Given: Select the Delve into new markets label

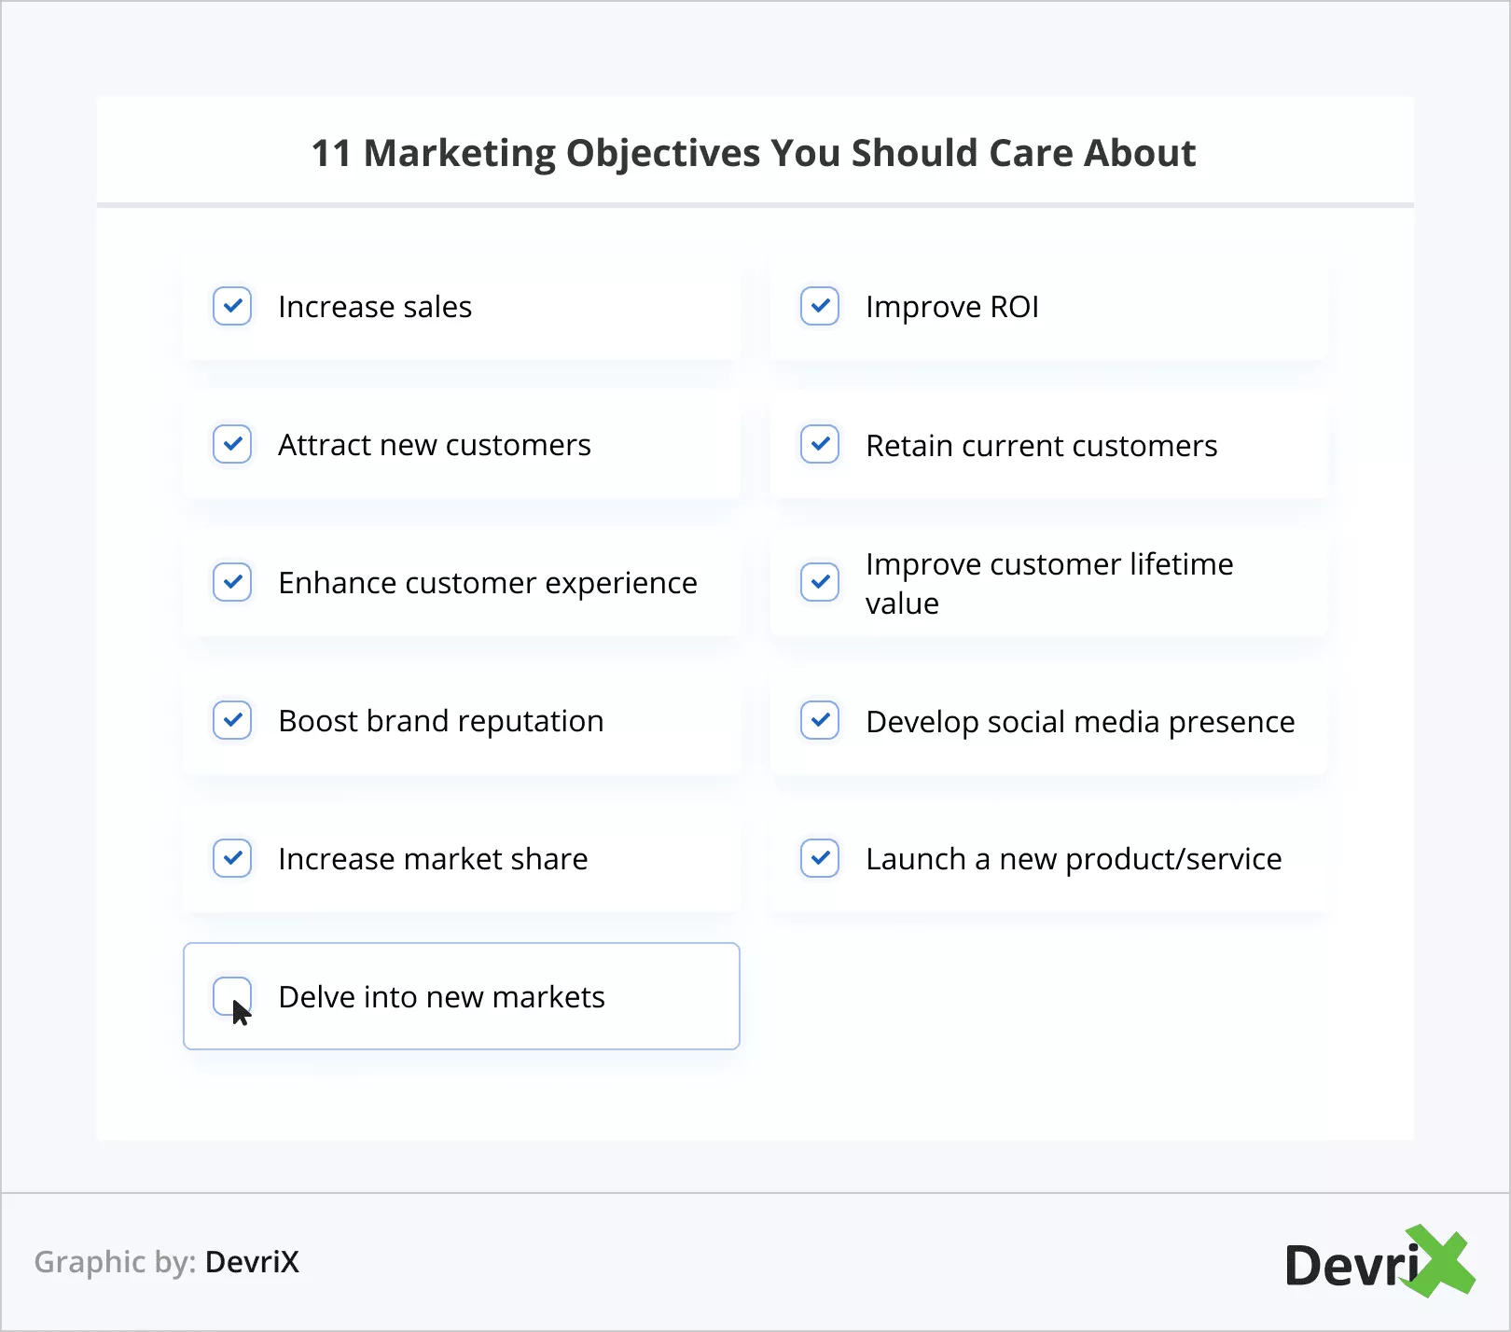Looking at the screenshot, I should (441, 997).
